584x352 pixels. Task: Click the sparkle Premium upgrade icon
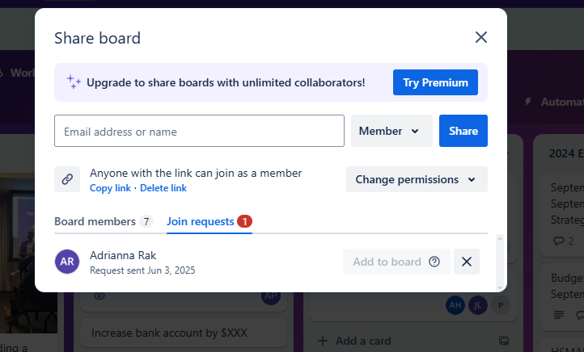point(74,82)
